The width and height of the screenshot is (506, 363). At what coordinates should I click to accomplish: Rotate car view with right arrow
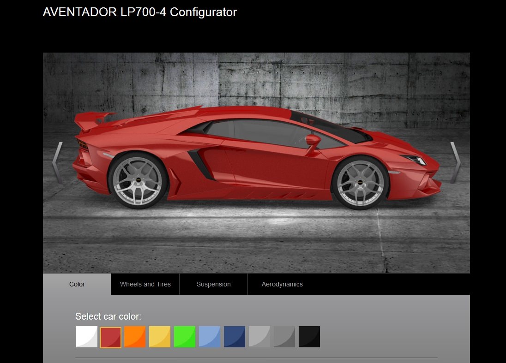click(x=455, y=163)
